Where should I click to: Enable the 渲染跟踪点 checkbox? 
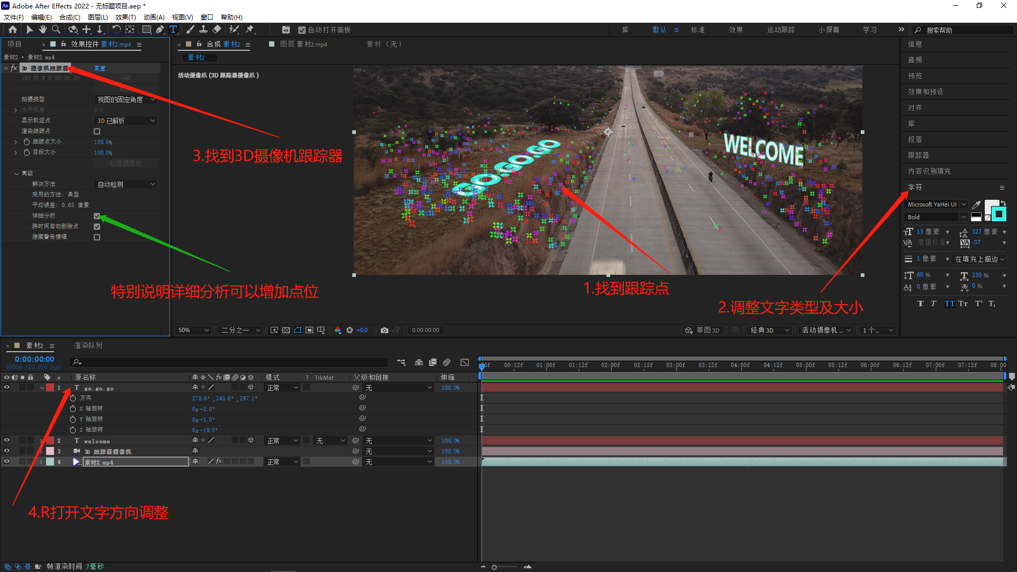pyautogui.click(x=97, y=131)
